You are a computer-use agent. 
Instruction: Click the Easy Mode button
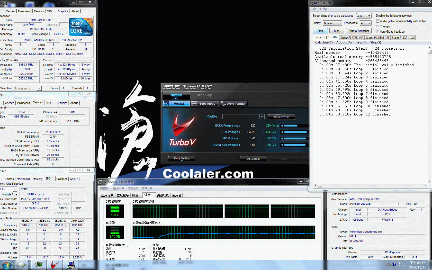(205, 104)
